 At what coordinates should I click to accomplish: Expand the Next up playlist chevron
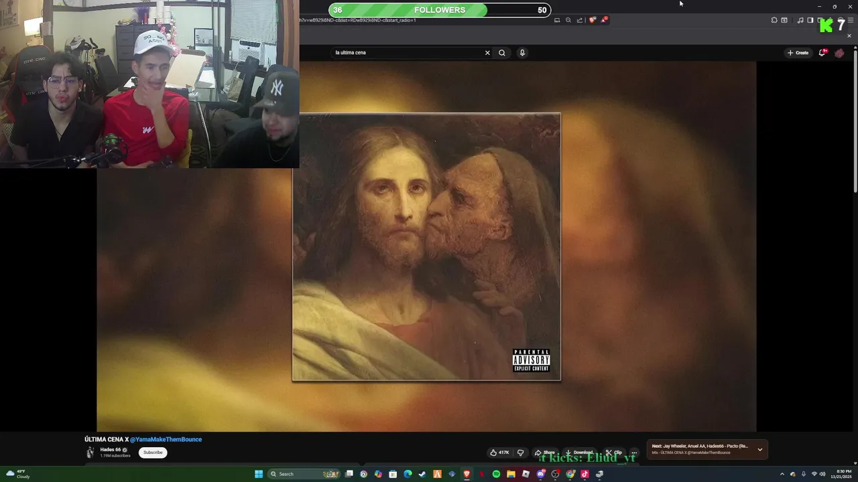[x=759, y=449]
